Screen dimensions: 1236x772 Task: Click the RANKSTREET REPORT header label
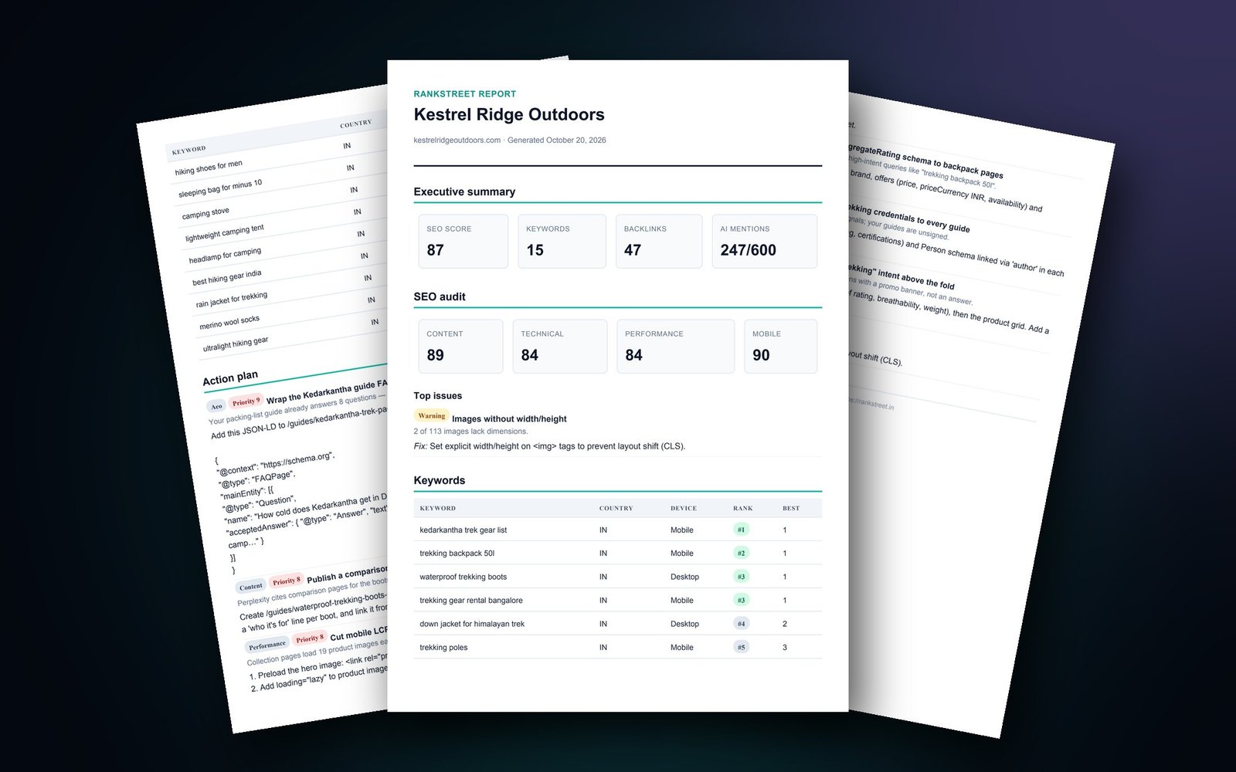click(x=465, y=94)
